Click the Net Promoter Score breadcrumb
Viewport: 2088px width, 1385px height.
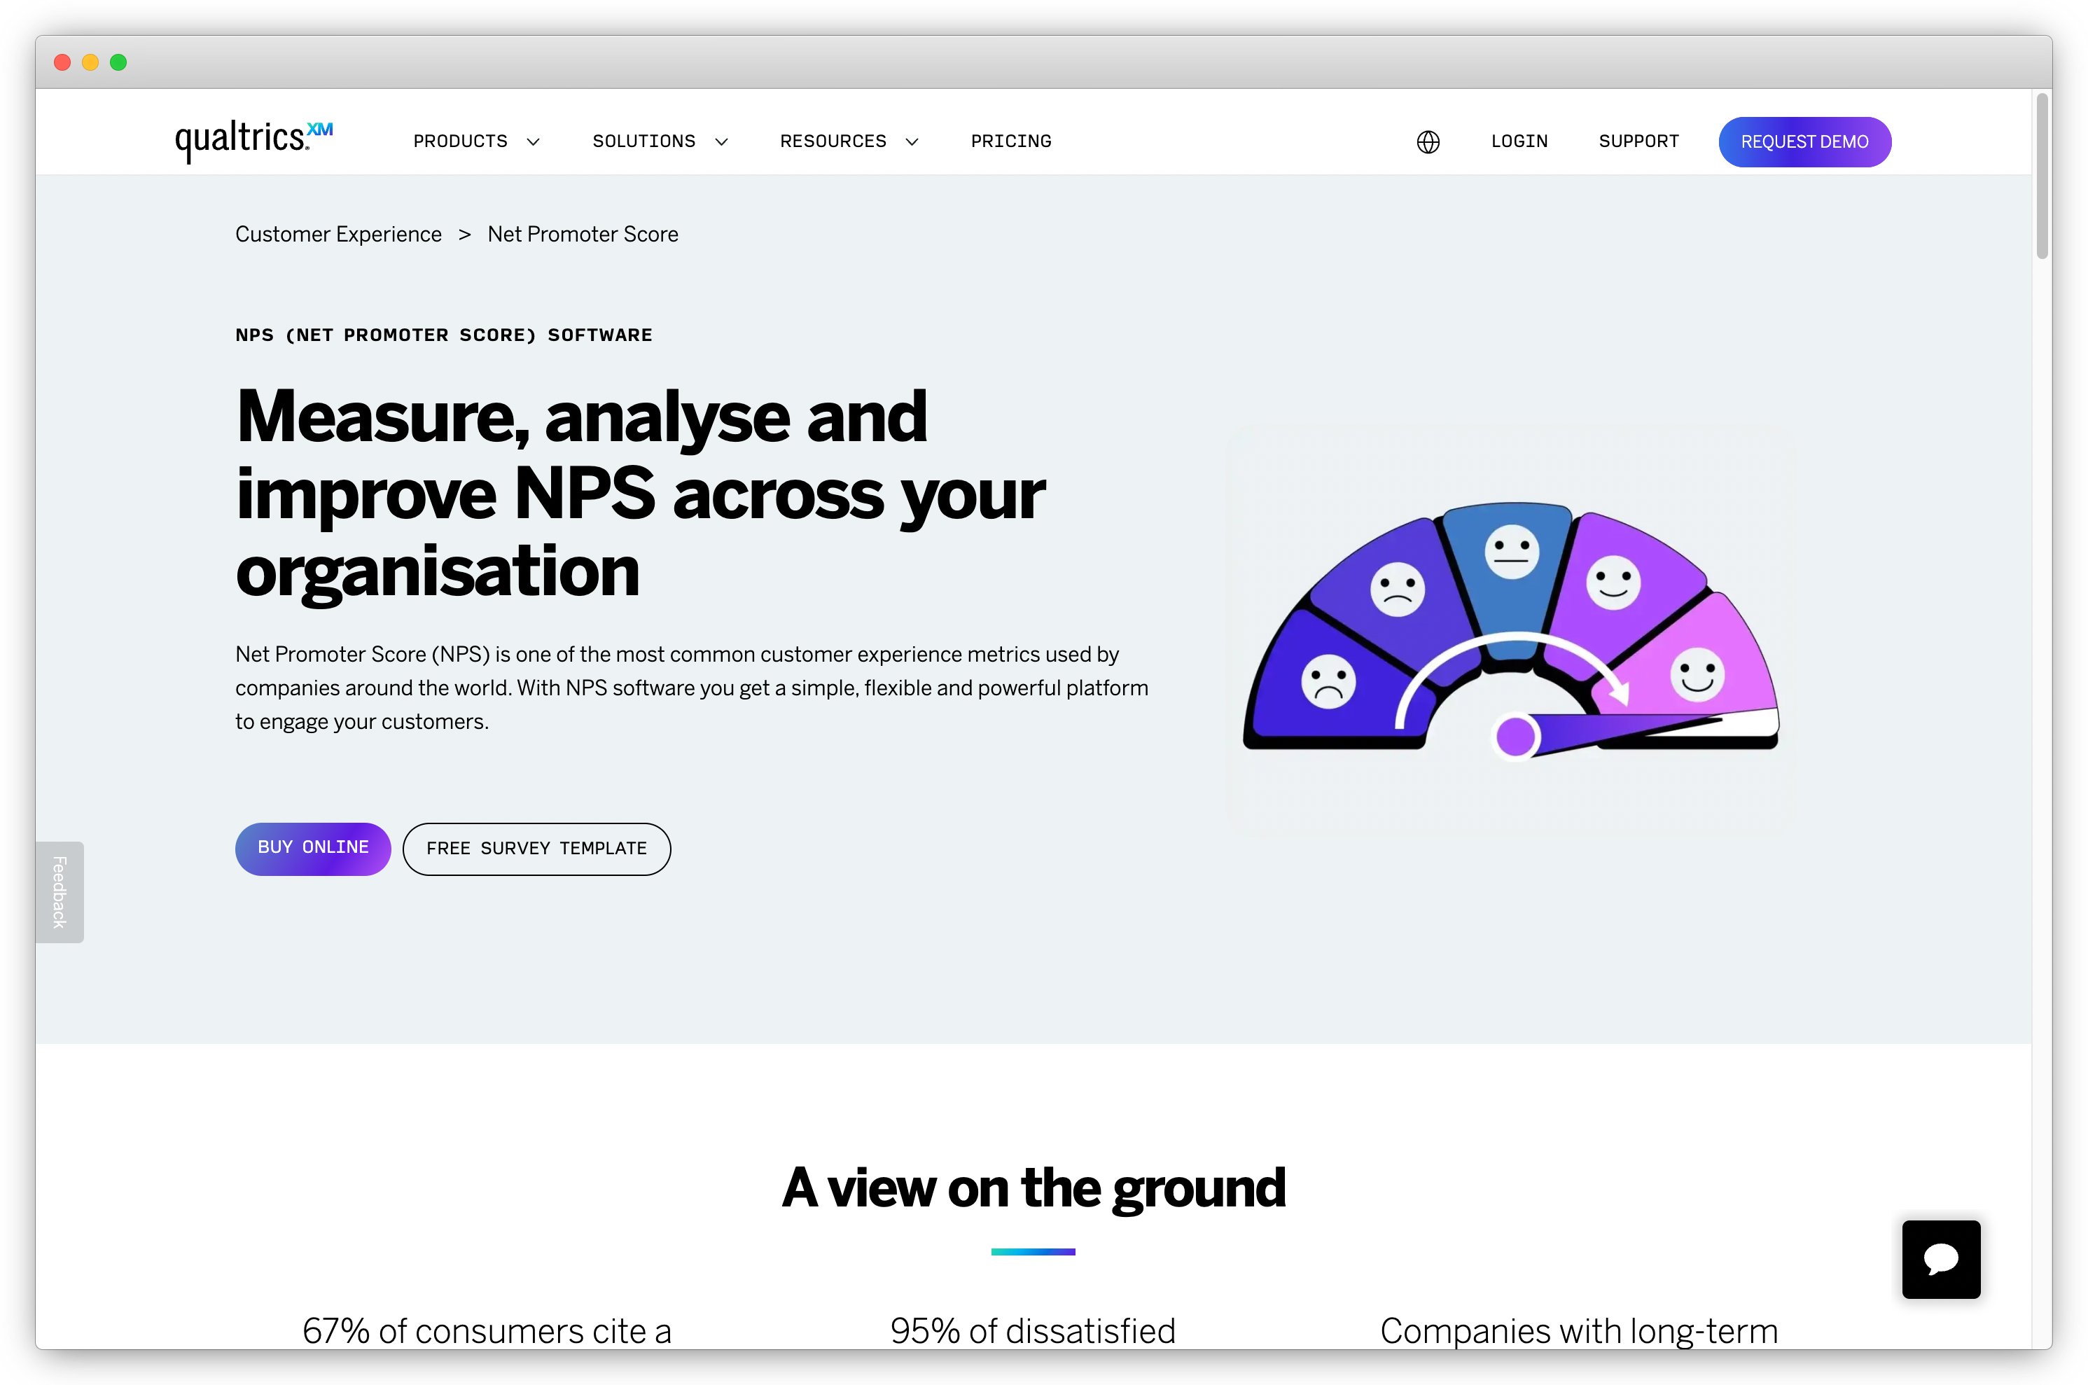click(x=582, y=234)
